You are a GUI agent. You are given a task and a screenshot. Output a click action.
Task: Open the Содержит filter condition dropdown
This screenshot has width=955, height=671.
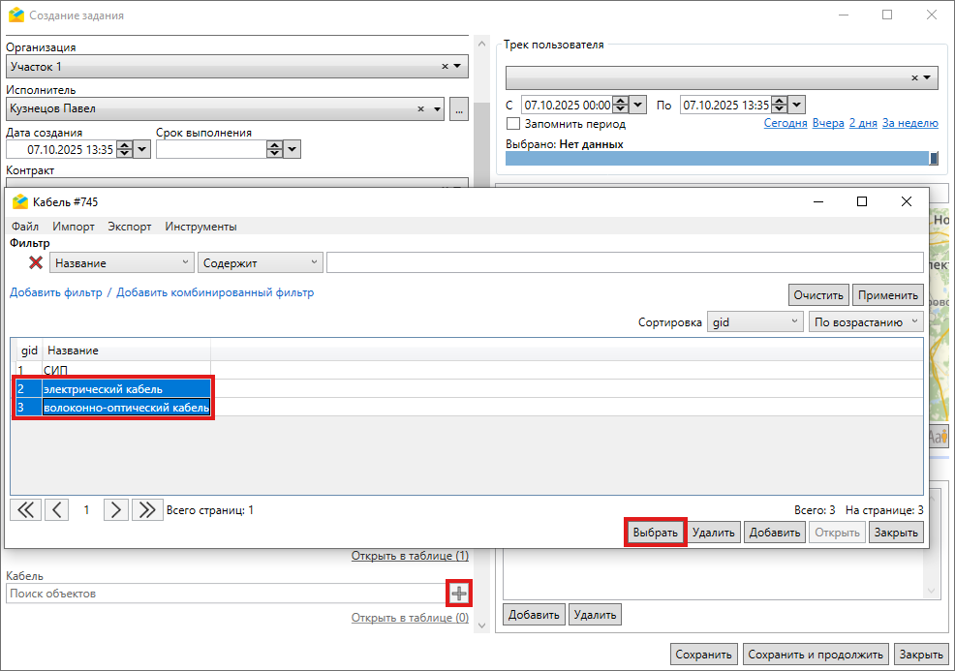pos(260,262)
